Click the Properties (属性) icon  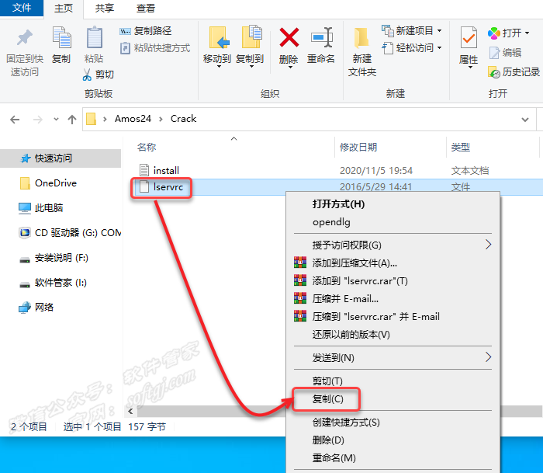(469, 37)
